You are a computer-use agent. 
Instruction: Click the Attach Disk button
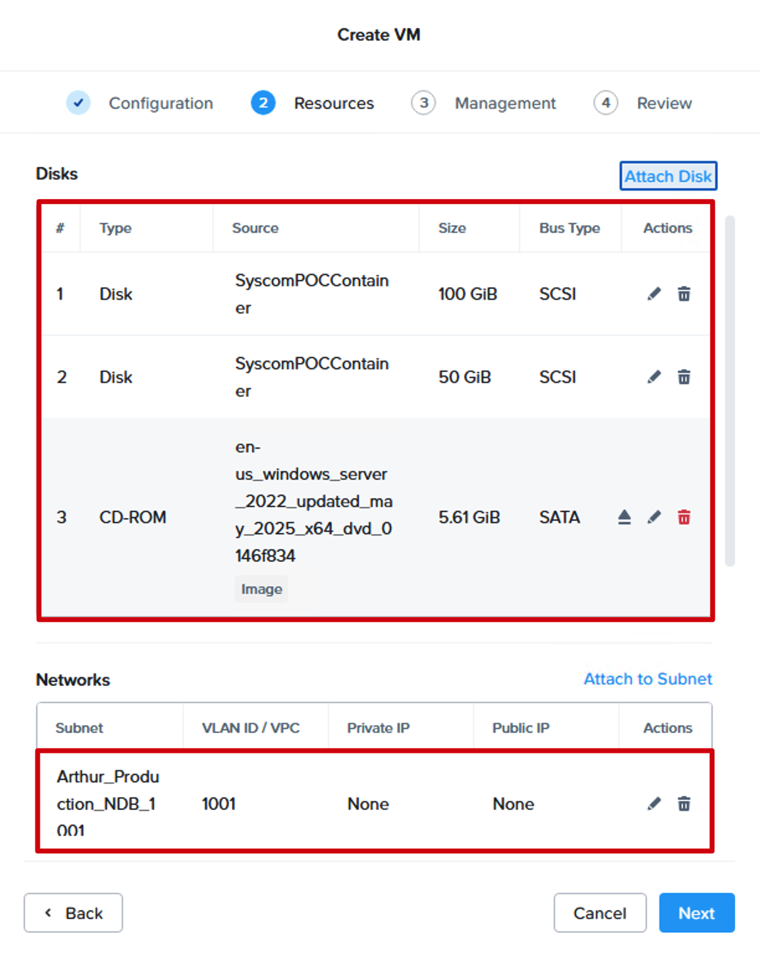pyautogui.click(x=668, y=176)
